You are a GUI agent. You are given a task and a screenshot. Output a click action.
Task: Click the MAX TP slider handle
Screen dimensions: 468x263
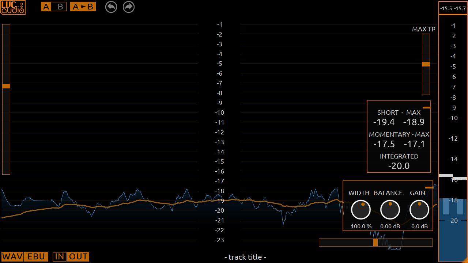[426, 64]
